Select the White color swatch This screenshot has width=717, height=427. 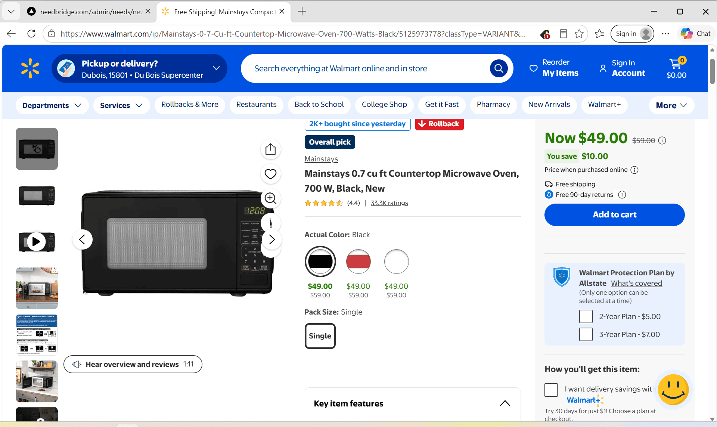pos(396,262)
